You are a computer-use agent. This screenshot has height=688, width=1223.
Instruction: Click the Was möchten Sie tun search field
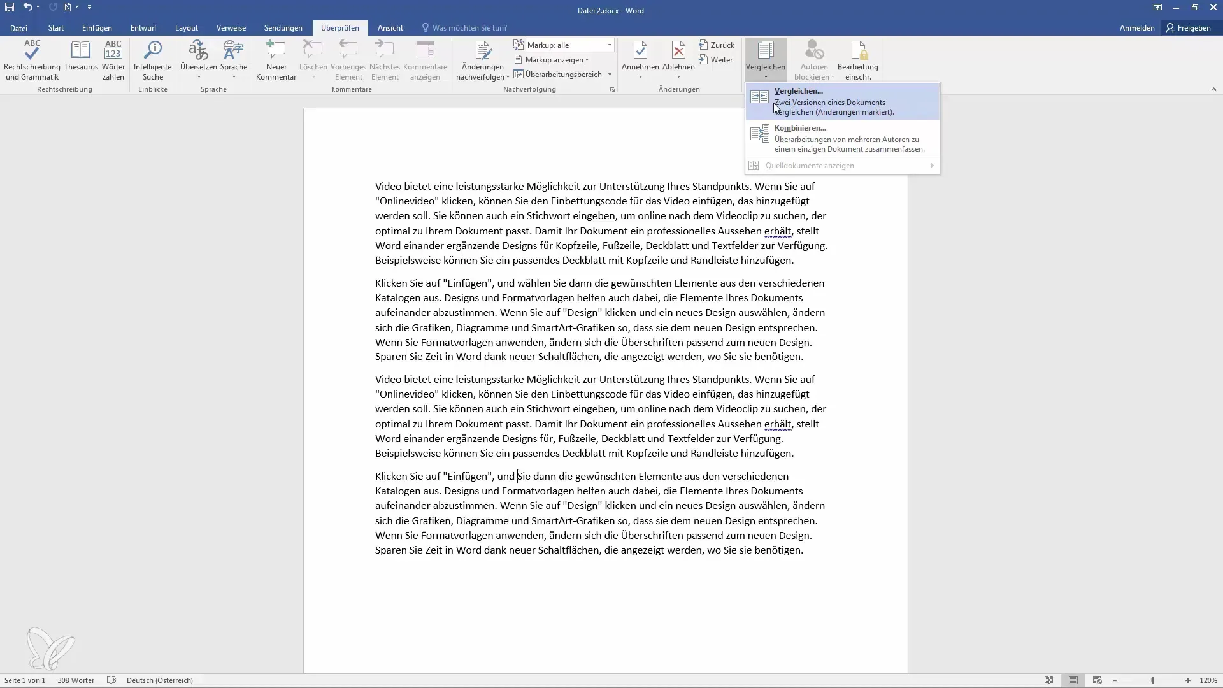(x=464, y=28)
